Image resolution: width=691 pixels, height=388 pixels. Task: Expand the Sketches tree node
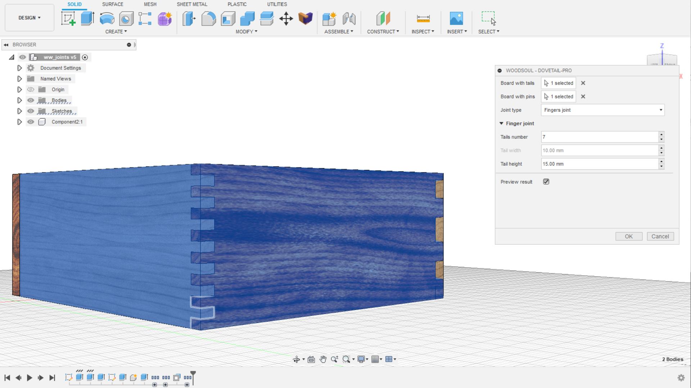click(20, 111)
